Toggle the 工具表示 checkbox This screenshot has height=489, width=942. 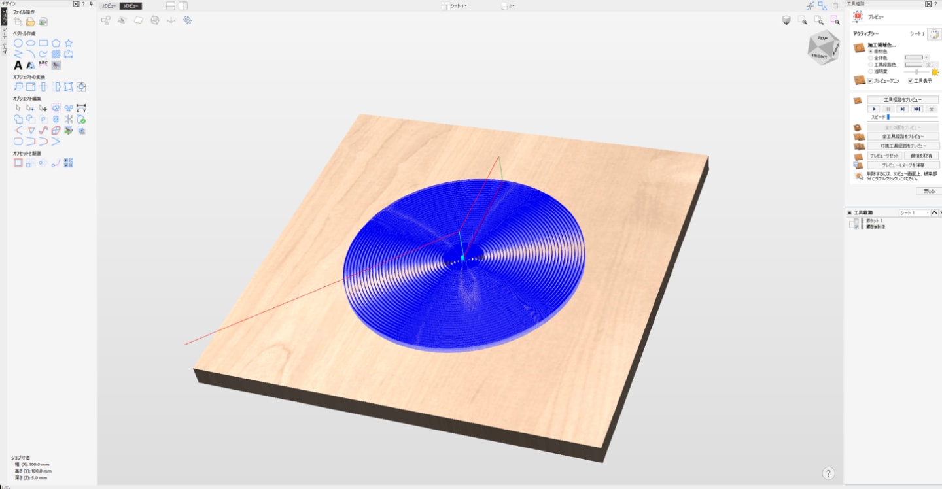coord(910,81)
